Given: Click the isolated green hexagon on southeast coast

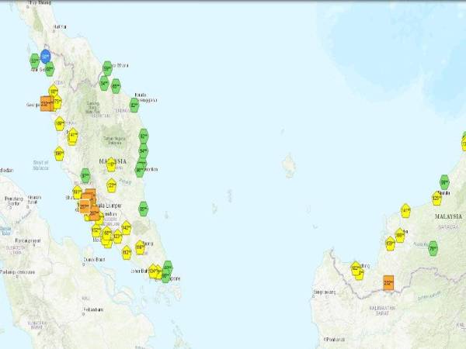Looking at the screenshot, I should [144, 209].
